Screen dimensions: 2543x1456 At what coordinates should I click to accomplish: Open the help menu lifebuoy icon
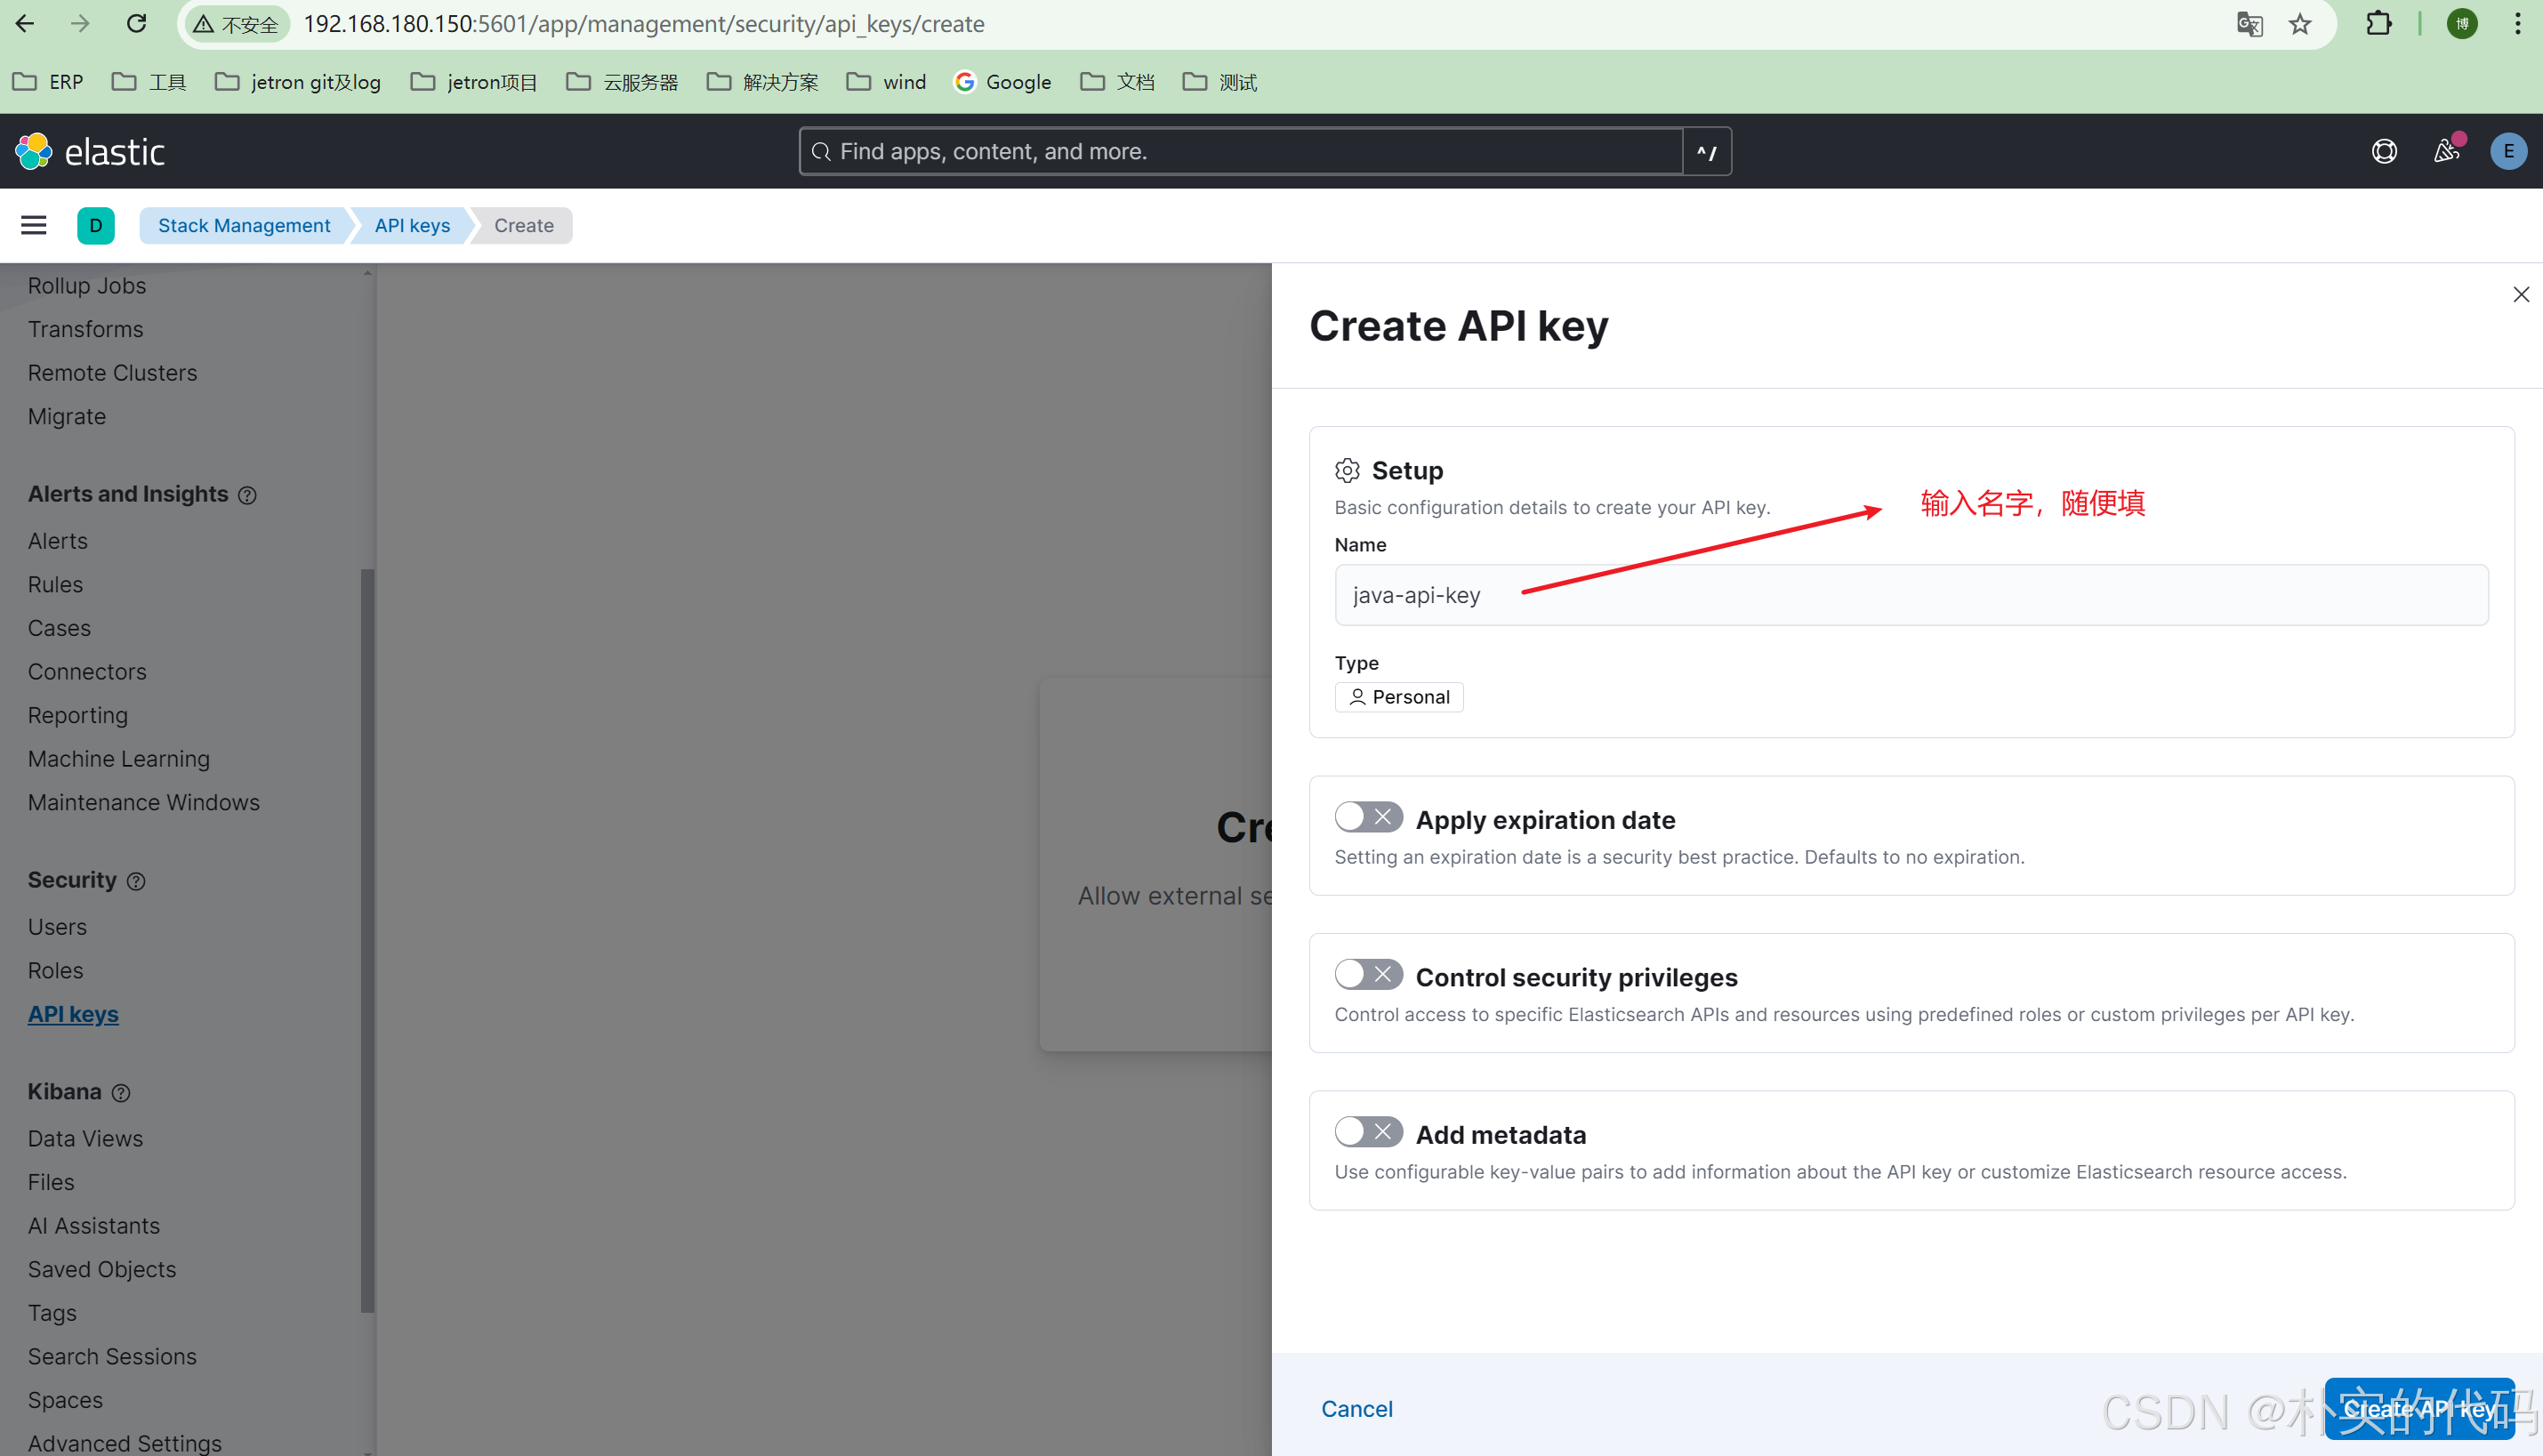(2384, 151)
